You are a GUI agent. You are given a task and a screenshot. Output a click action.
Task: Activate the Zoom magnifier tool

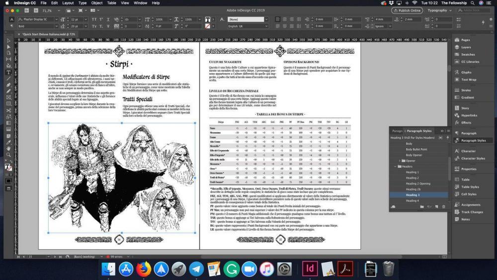point(8,154)
